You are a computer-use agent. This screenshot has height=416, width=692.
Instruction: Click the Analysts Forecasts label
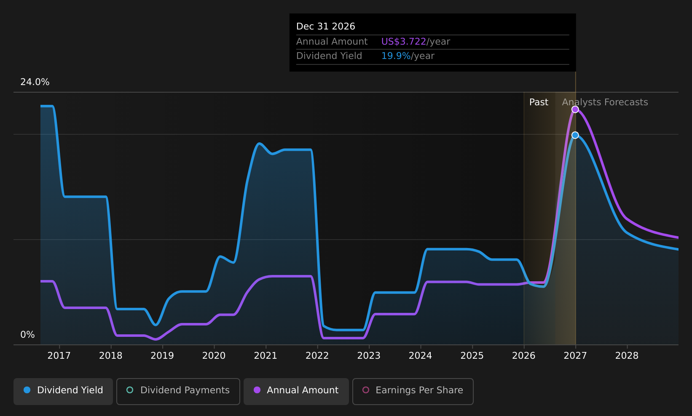(x=605, y=102)
